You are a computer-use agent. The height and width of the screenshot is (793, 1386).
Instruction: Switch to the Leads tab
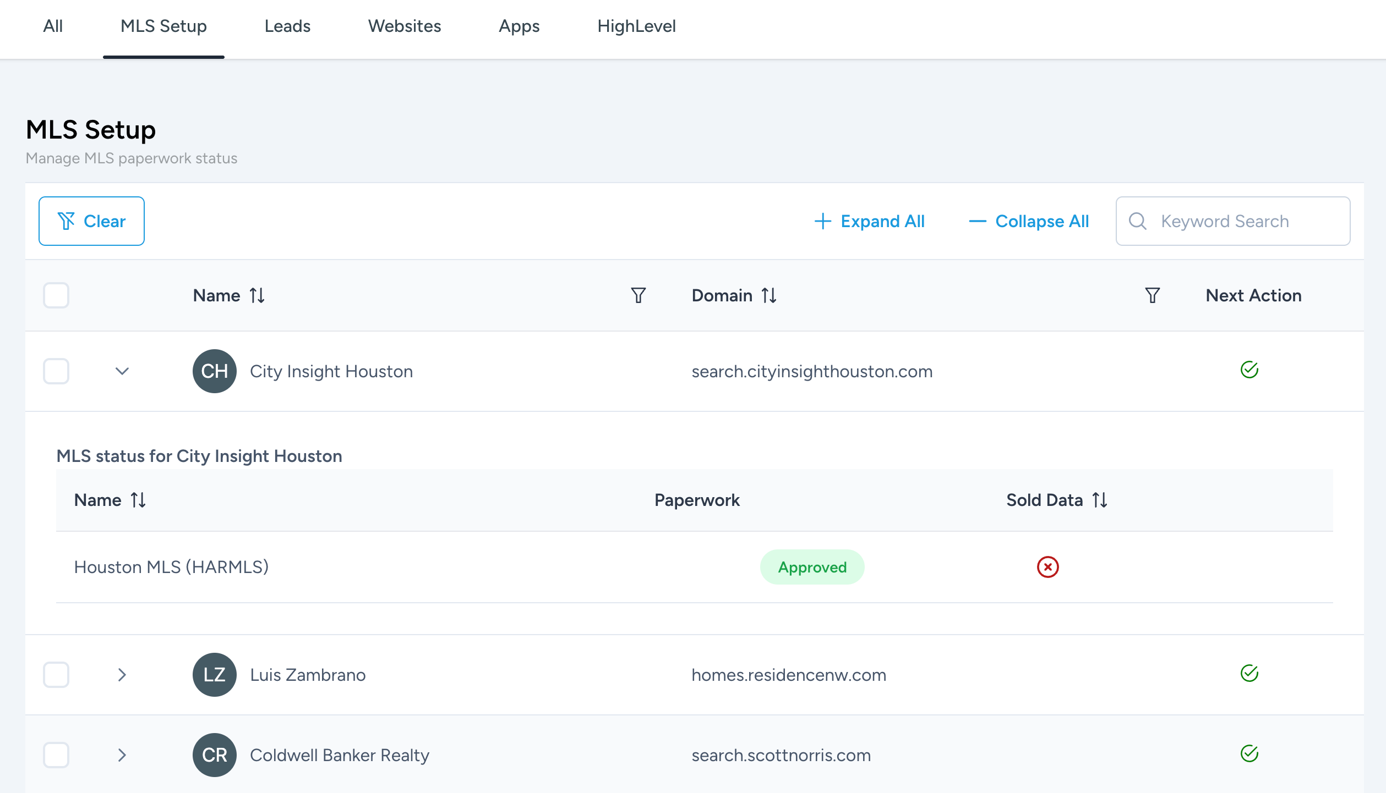[287, 26]
